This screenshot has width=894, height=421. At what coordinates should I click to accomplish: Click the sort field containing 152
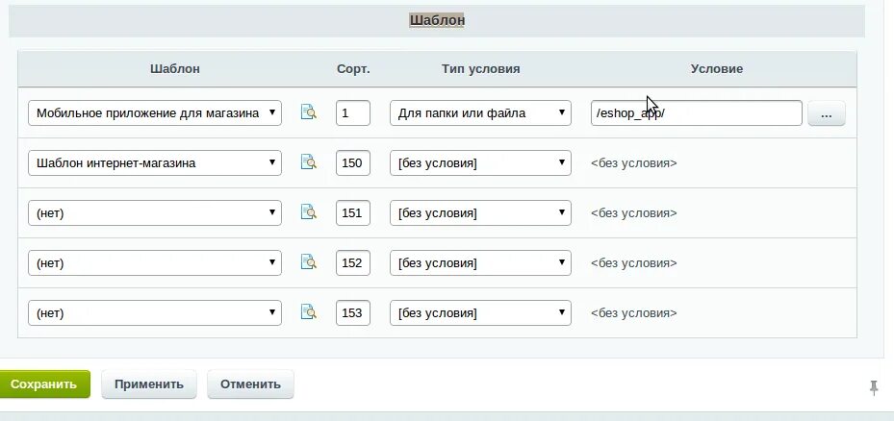(x=352, y=262)
